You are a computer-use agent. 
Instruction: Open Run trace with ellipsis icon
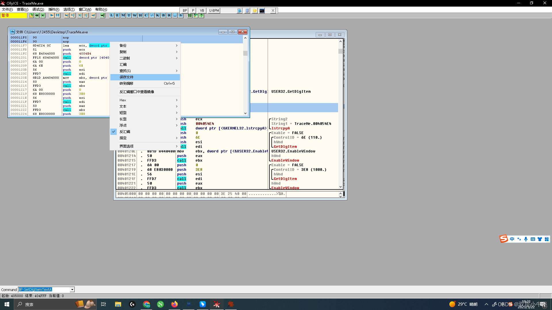175,15
